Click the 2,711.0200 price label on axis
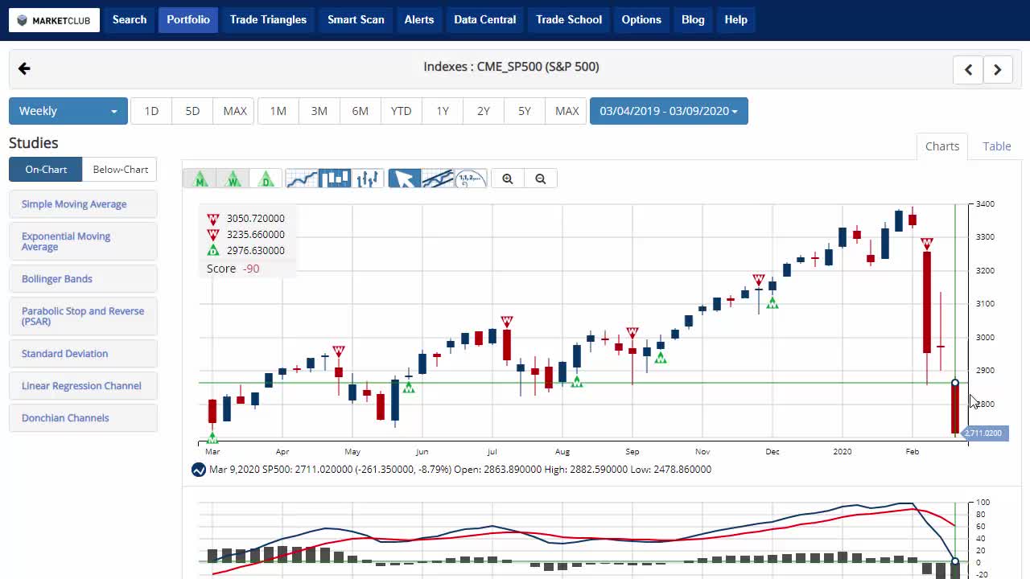 coord(983,433)
